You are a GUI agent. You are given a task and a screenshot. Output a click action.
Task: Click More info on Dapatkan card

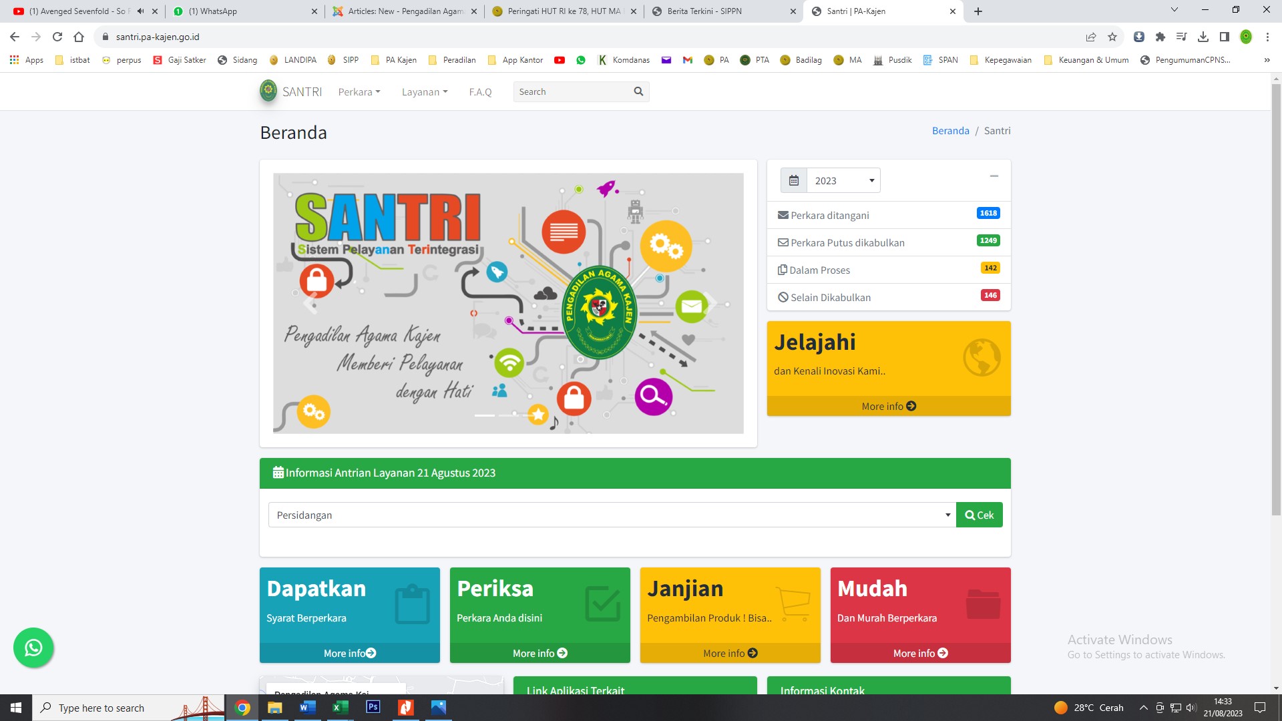pos(350,653)
